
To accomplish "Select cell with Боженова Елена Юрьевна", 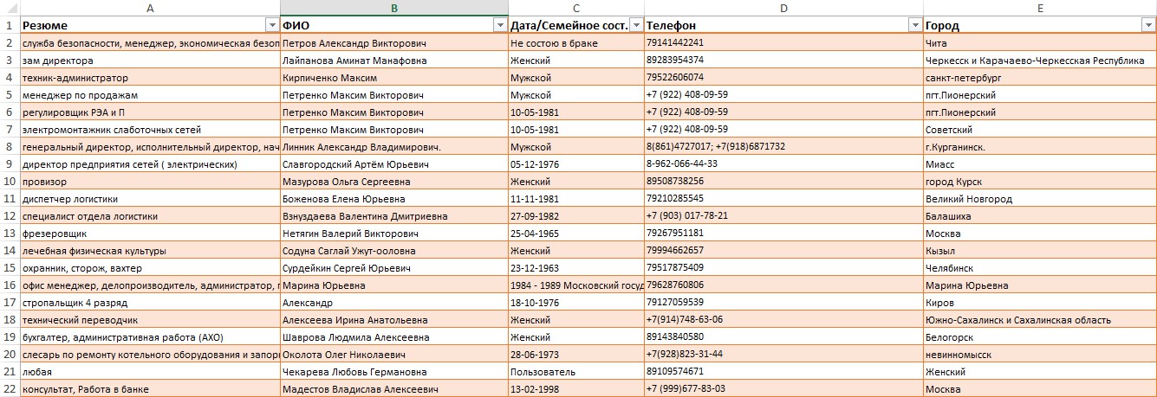I will [x=394, y=199].
